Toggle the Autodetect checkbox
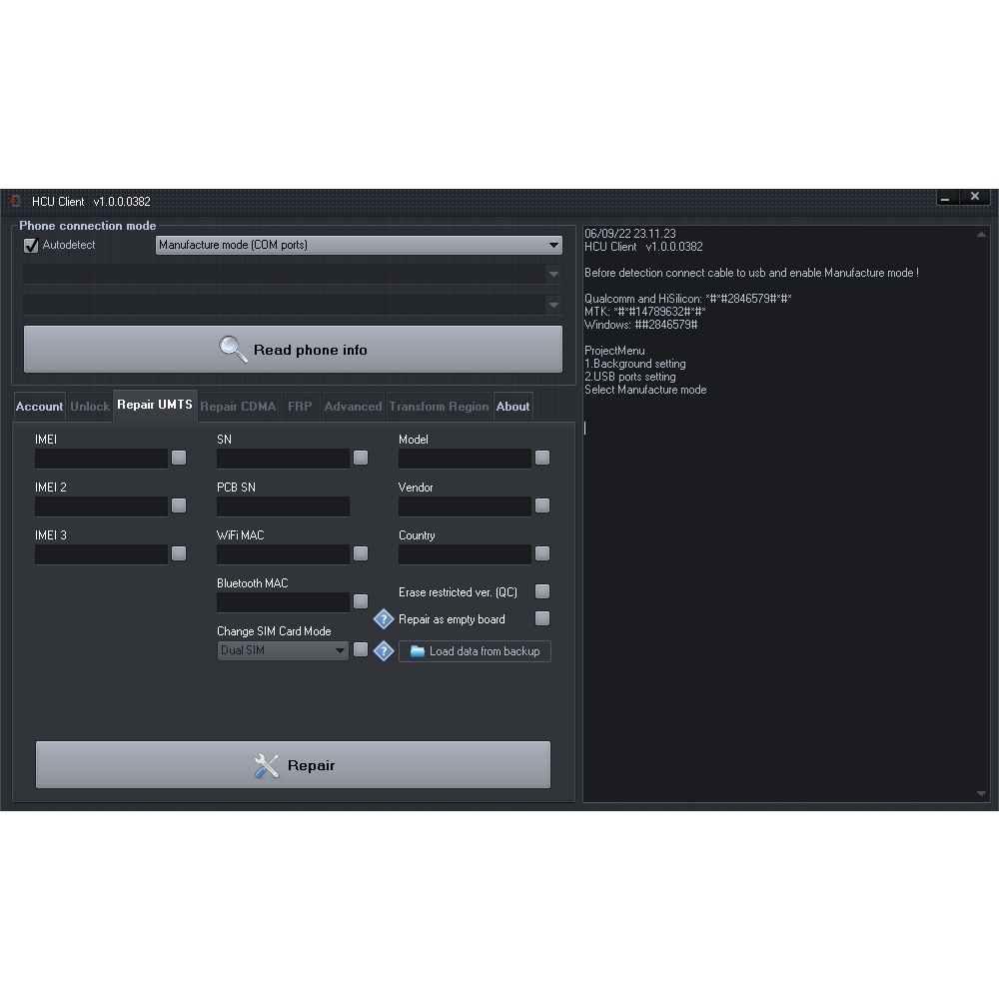Viewport: 999px width, 999px height. (x=31, y=246)
